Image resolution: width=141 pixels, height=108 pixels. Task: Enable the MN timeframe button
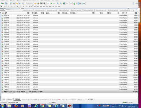[59, 6]
